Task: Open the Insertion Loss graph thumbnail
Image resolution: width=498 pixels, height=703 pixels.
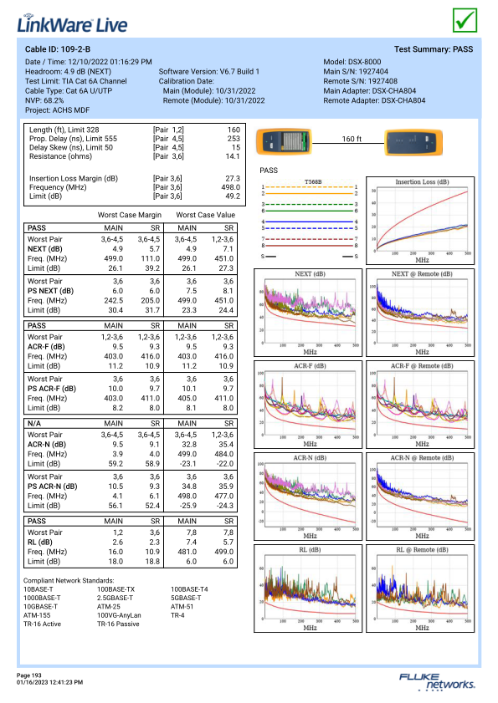Action: coord(420,221)
